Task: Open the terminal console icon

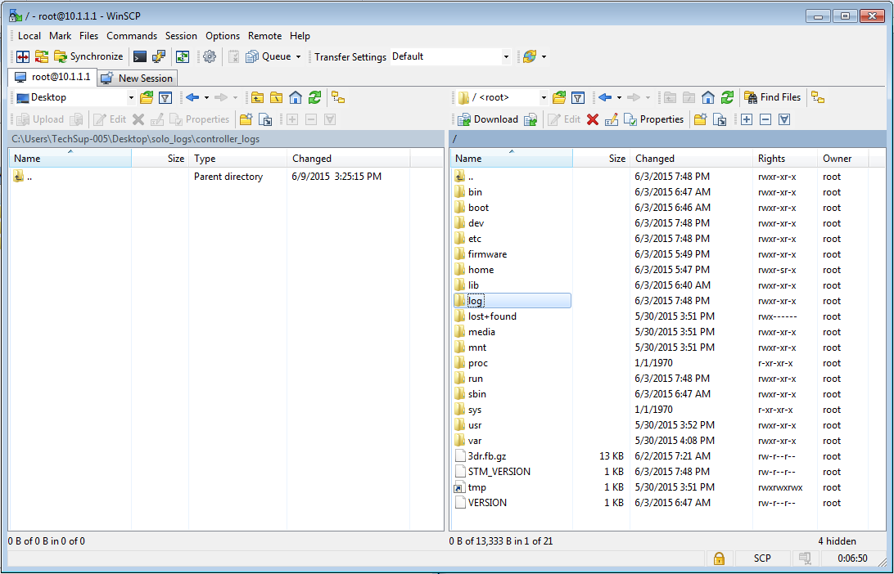Action: coord(140,56)
